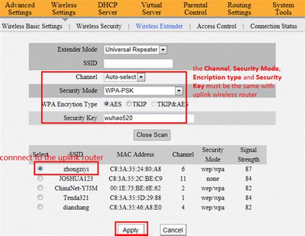Click the Tenda321 SSID text
Screen dimensions: 305x236
[x=76, y=197]
